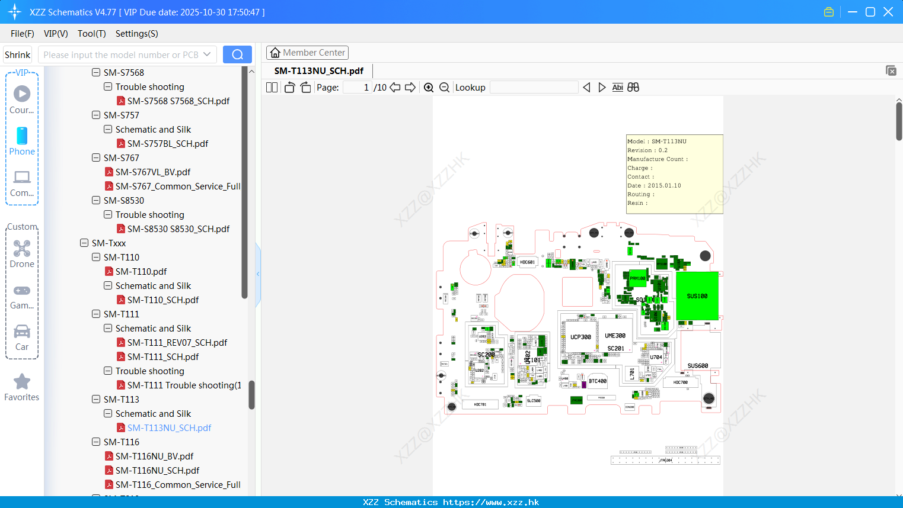Rotate page counterclockwise icon
903x508 pixels.
click(289, 87)
